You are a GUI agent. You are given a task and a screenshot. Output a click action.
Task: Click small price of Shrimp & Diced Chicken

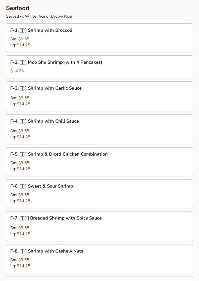[24, 163]
